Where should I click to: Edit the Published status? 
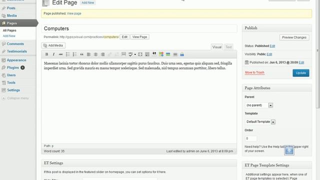(272, 46)
